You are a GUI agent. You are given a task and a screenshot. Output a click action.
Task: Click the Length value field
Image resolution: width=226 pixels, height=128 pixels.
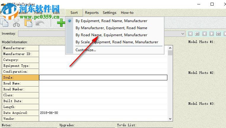103,107
